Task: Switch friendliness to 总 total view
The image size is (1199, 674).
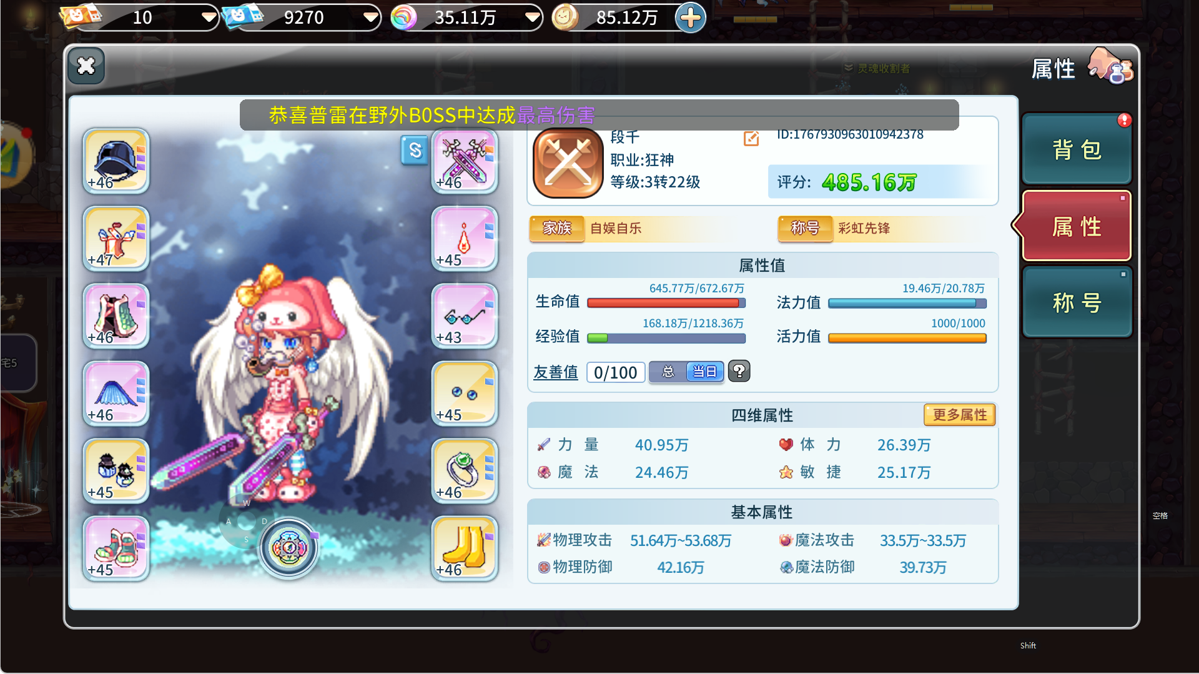Action: 668,372
